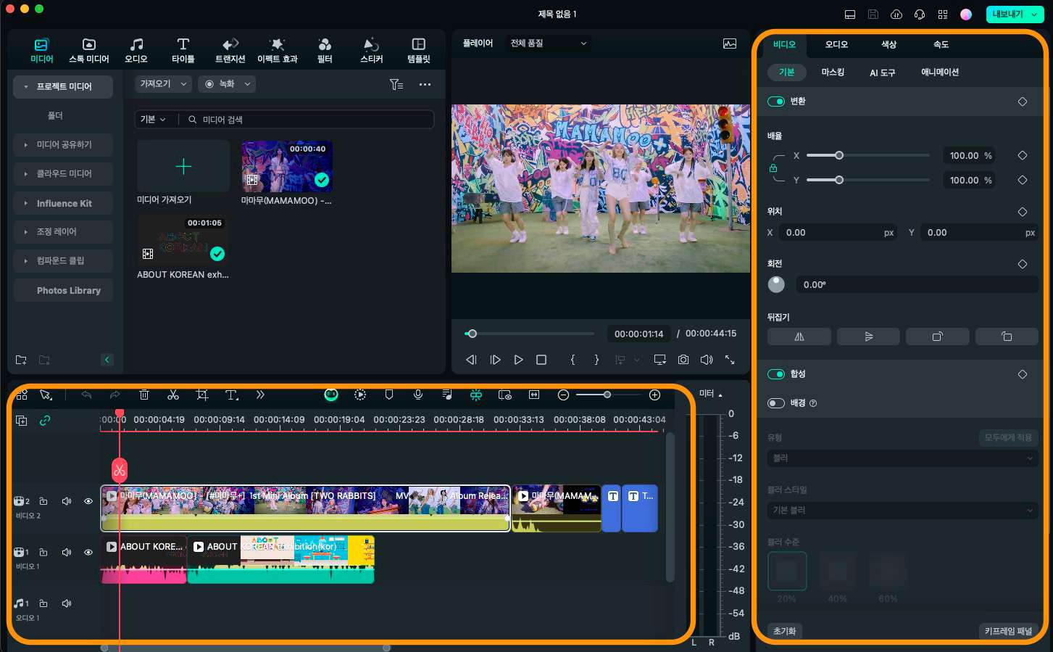Click the timeline zoom in plus icon

655,395
